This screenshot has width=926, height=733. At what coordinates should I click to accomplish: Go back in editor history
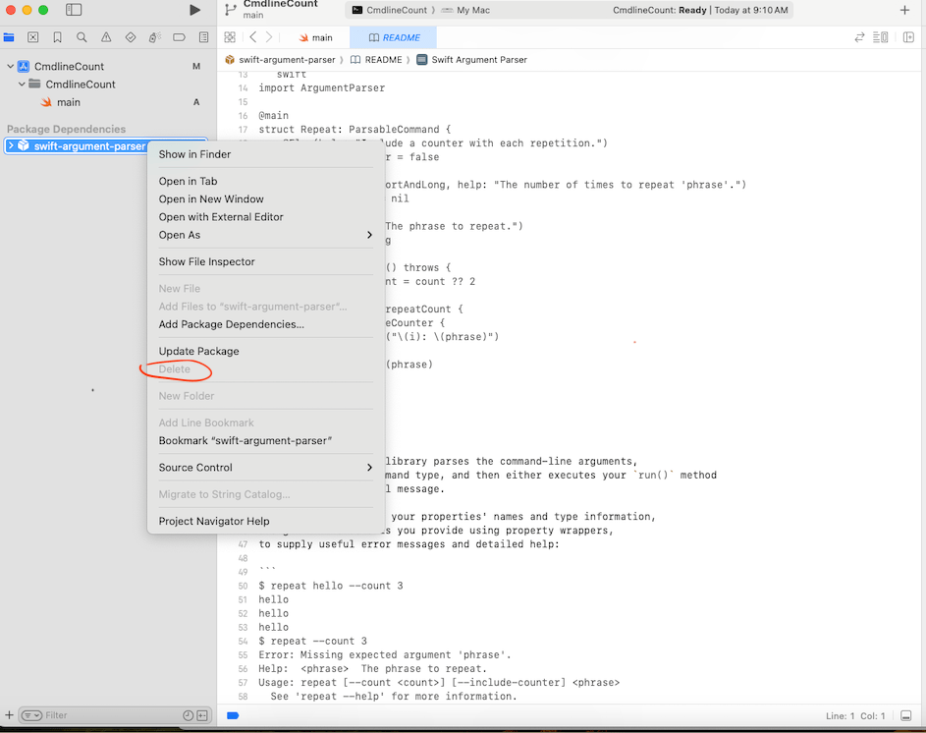[252, 37]
